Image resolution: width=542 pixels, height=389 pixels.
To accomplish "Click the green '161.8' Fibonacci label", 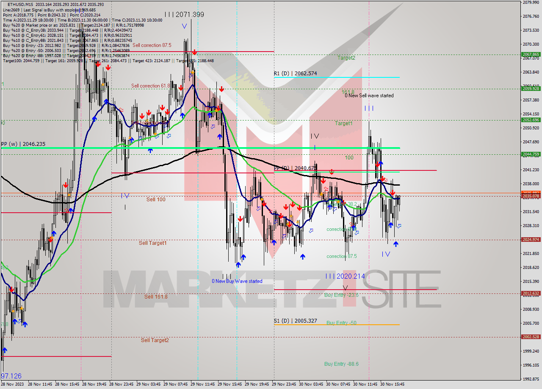I will 348,92.
